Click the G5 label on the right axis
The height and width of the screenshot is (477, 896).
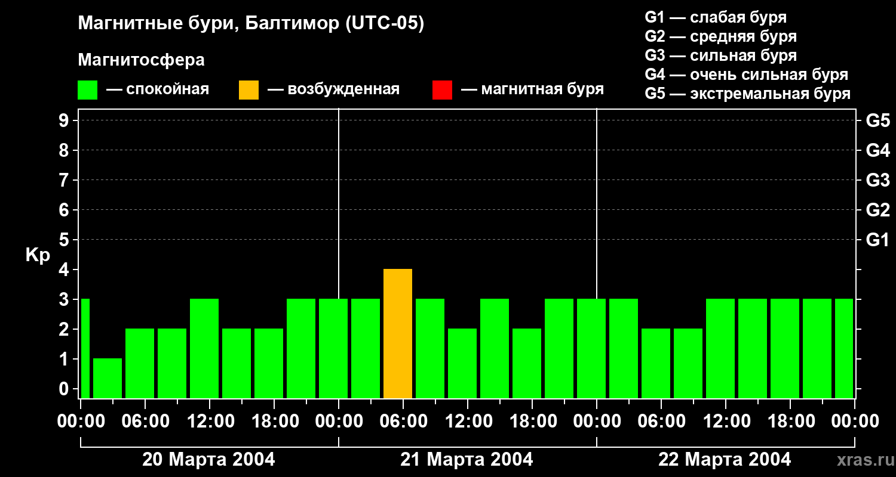point(877,121)
